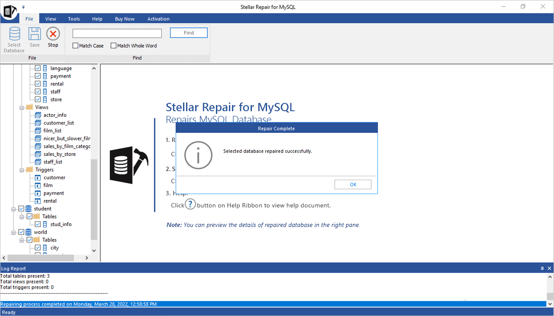Click the tree panel's down scroll arrow
554x316 pixels.
[94, 250]
